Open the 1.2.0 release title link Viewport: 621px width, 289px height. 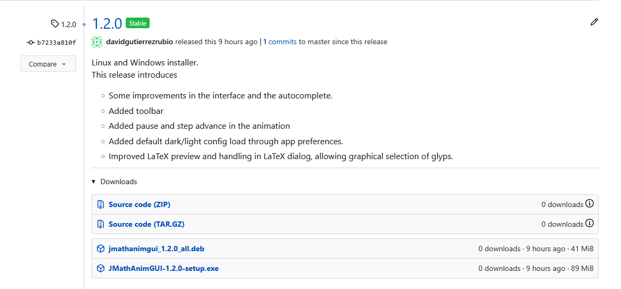point(107,23)
